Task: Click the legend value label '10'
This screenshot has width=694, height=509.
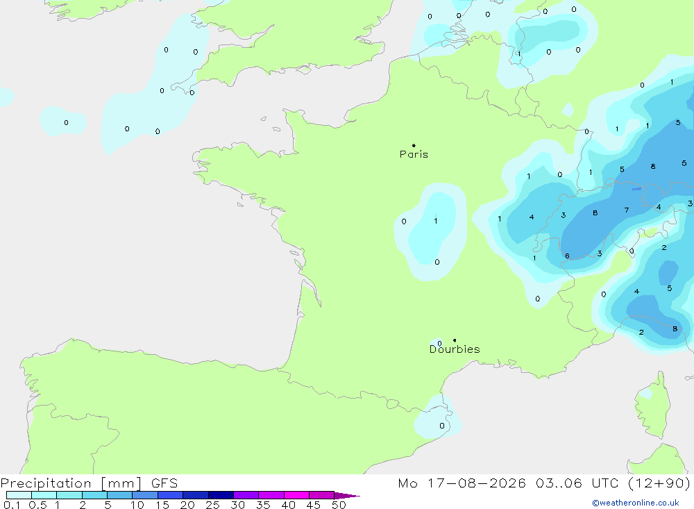Action: tap(137, 505)
